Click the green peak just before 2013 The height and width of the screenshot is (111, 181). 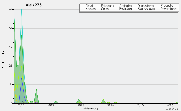(79, 99)
